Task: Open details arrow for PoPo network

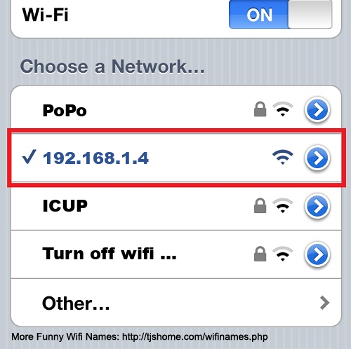Action: (317, 109)
